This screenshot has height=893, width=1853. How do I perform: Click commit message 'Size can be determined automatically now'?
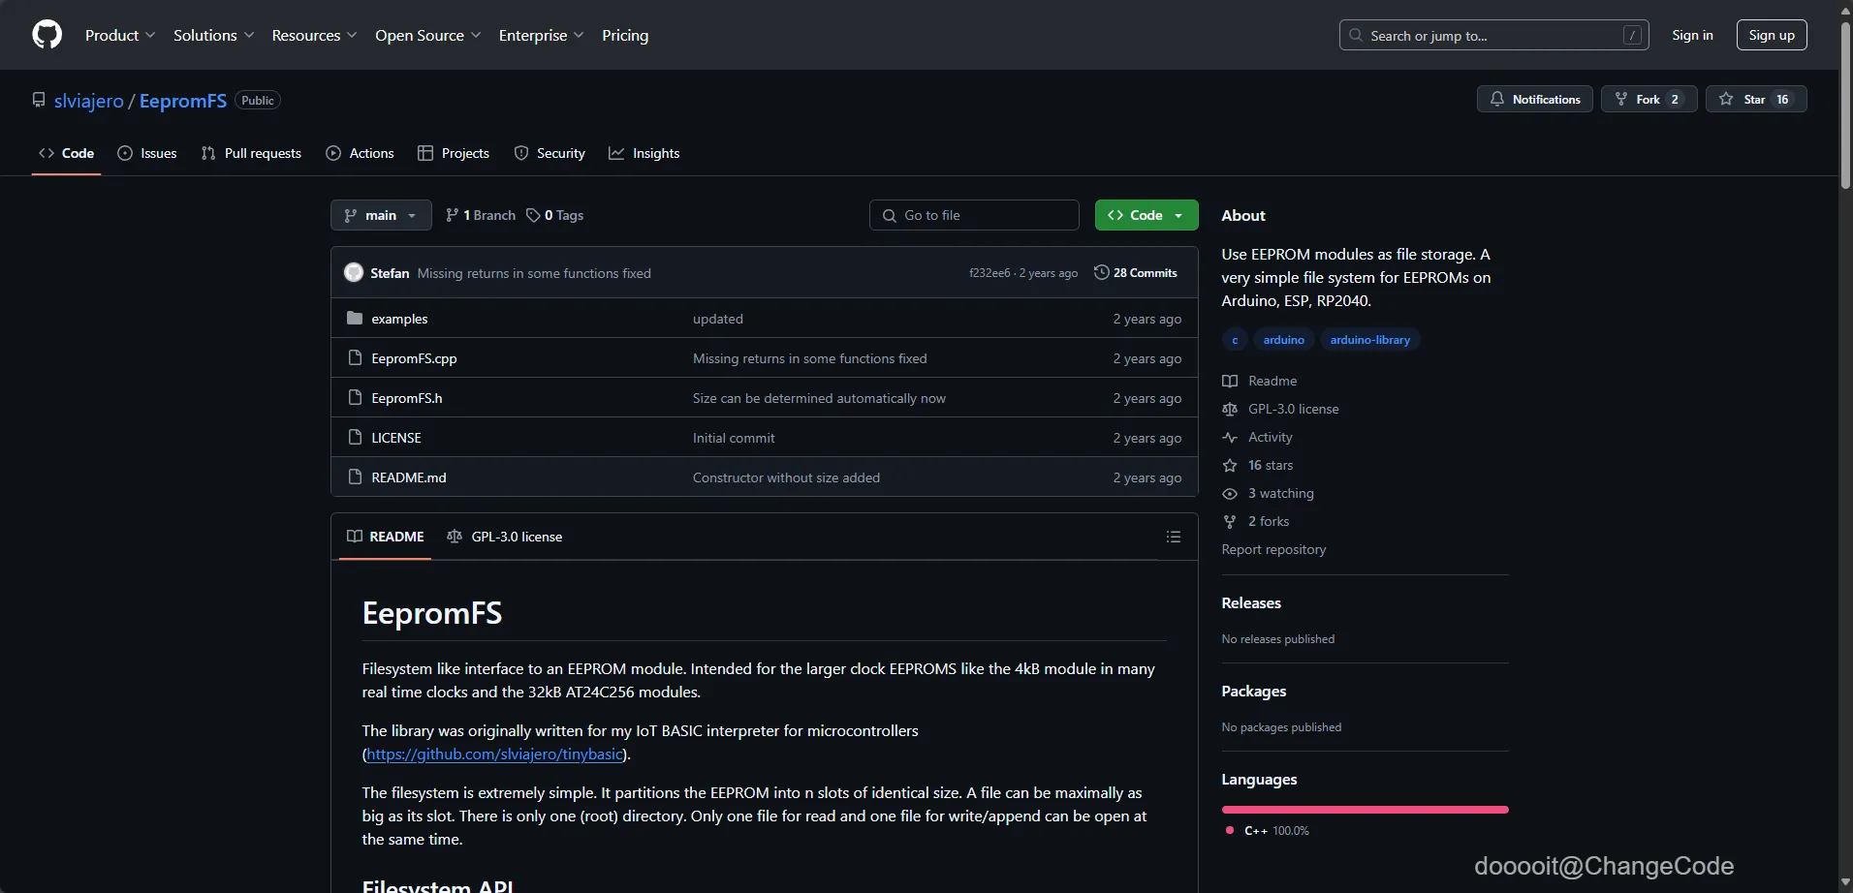tap(819, 398)
